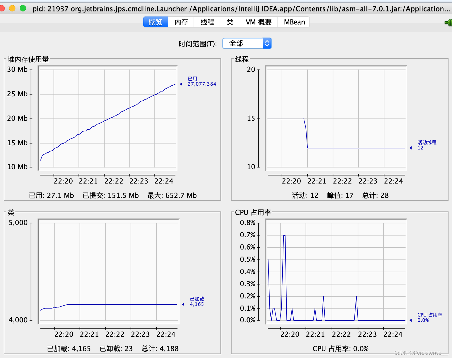Open the VM 概要 summary tab
Image resolution: width=452 pixels, height=358 pixels.
tap(258, 22)
